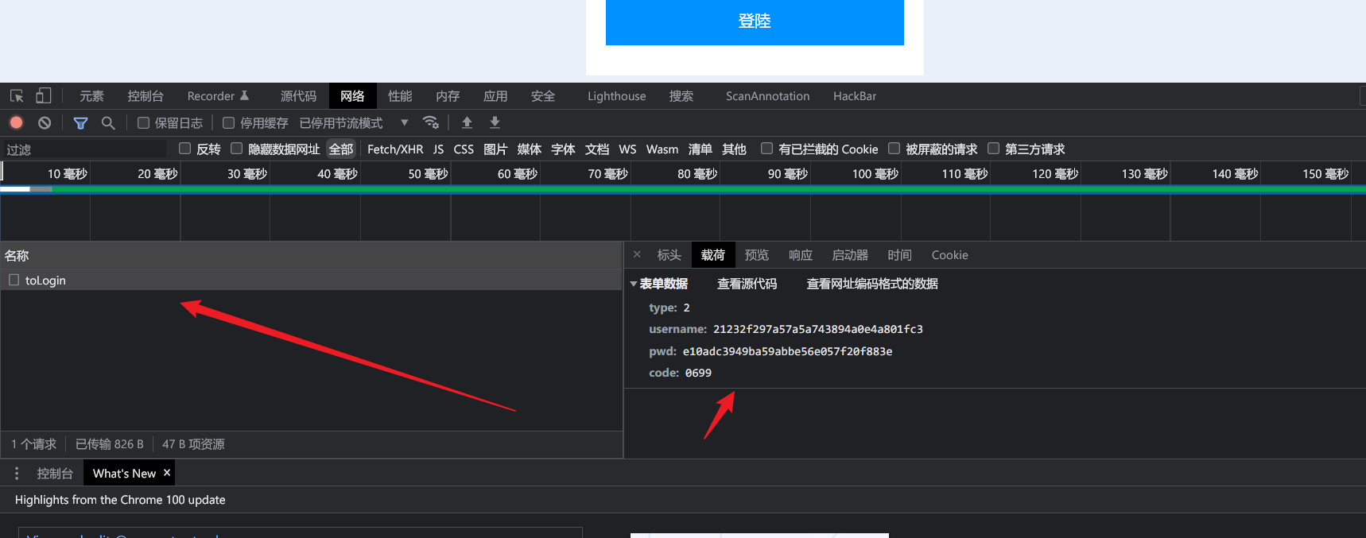Open the 标头 details tab
1366x538 pixels.
click(x=669, y=255)
